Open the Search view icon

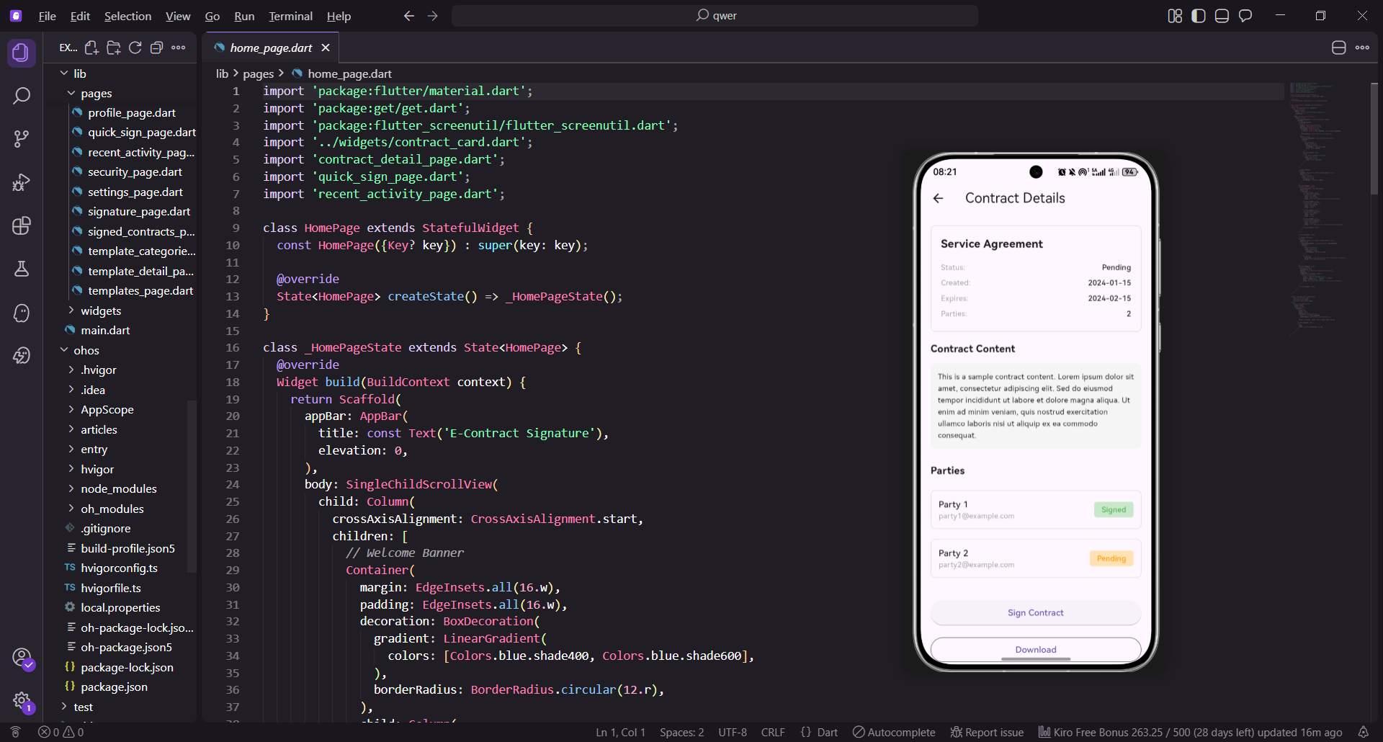[21, 96]
